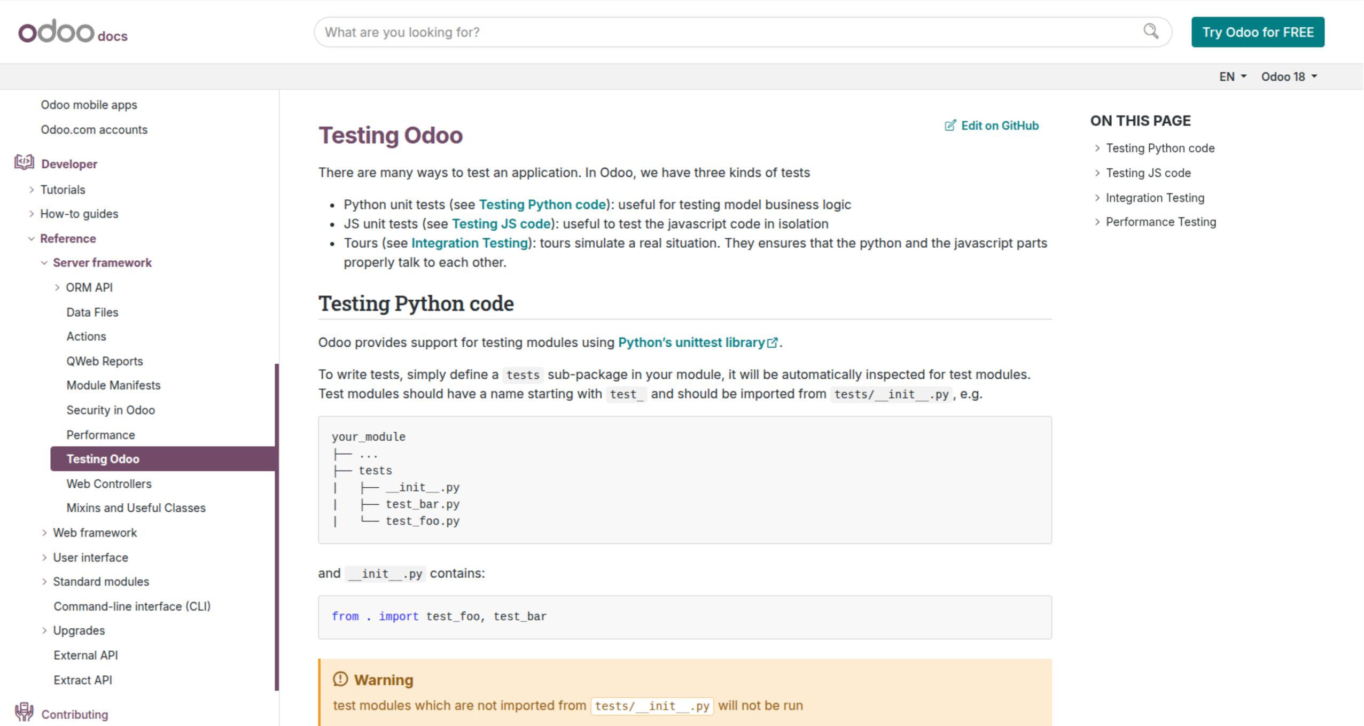
Task: Click the Contributing hands icon
Action: click(x=24, y=712)
